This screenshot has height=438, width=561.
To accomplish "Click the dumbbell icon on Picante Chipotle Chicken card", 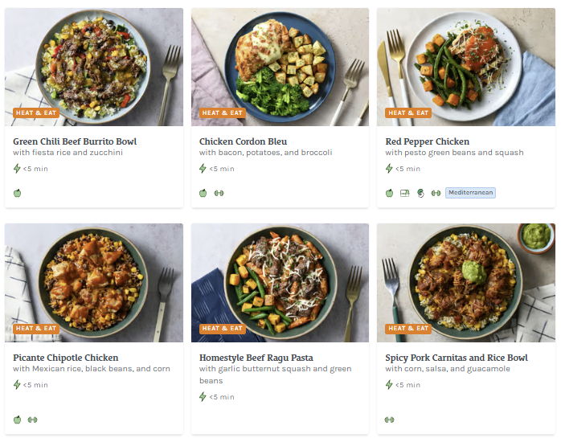I will pyautogui.click(x=33, y=420).
